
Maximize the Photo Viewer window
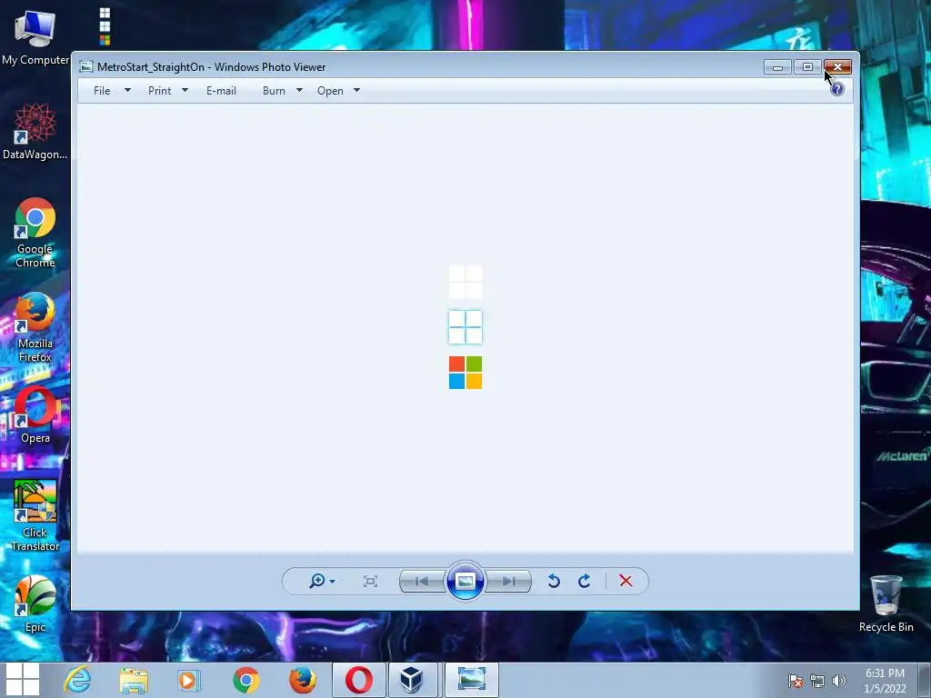pos(807,67)
